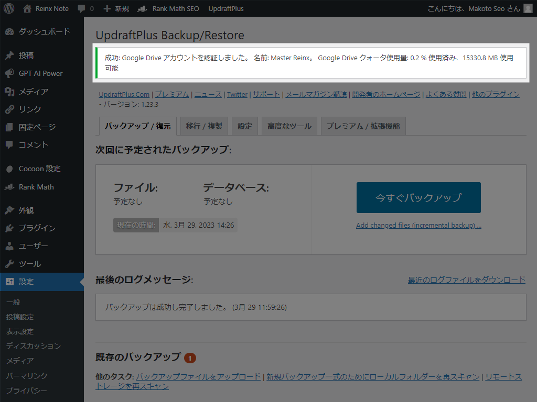The height and width of the screenshot is (402, 537).
Task: Click the ダッシュボード gauge icon
Action: [9, 32]
